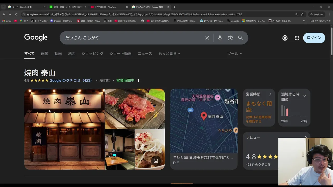Open the VALORANT初心 bookmark
The height and width of the screenshot is (187, 333).
tap(184, 21)
